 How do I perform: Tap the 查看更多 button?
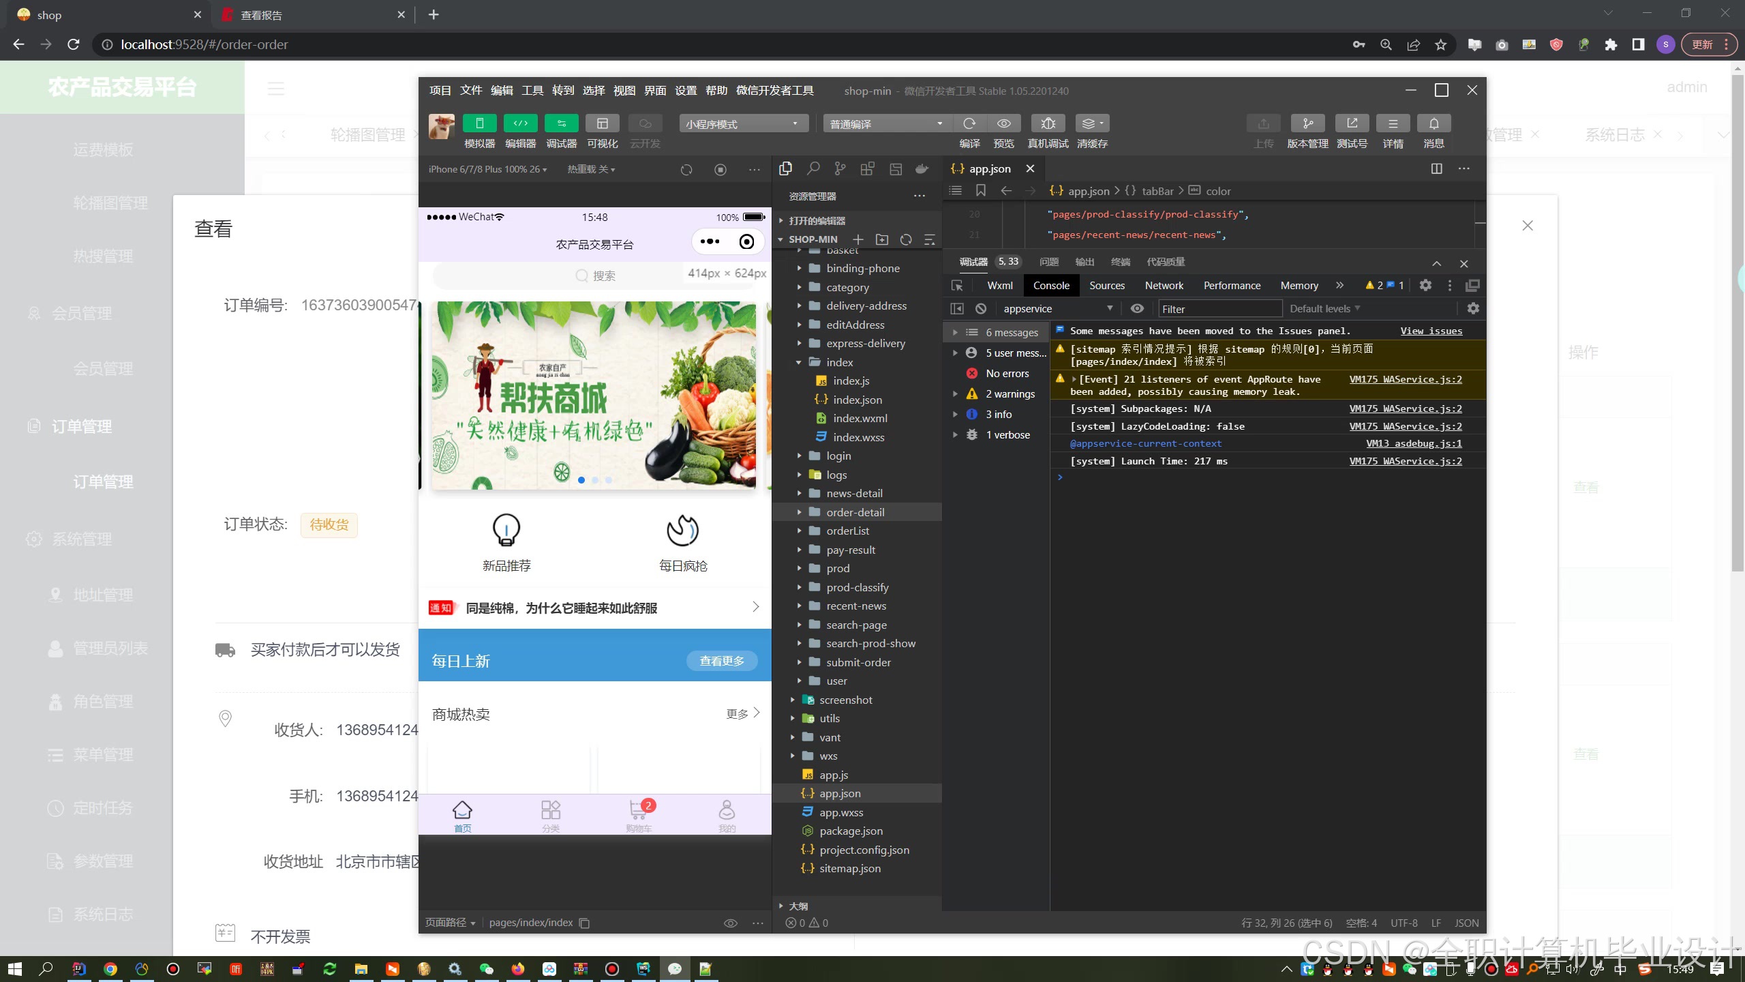tap(721, 661)
